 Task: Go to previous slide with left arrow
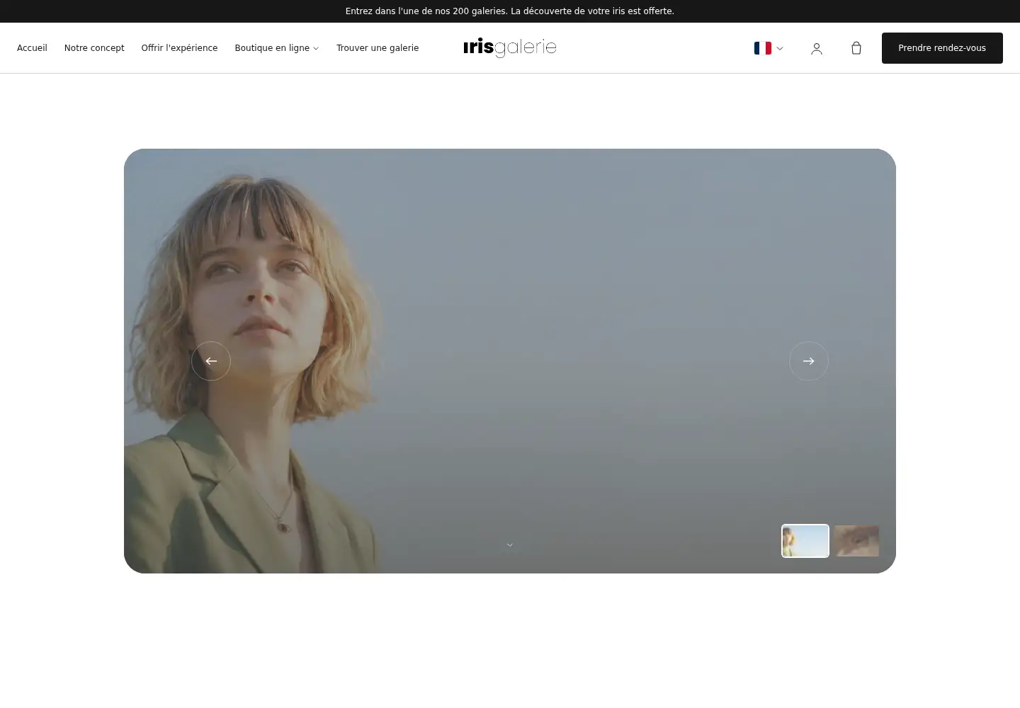point(211,361)
